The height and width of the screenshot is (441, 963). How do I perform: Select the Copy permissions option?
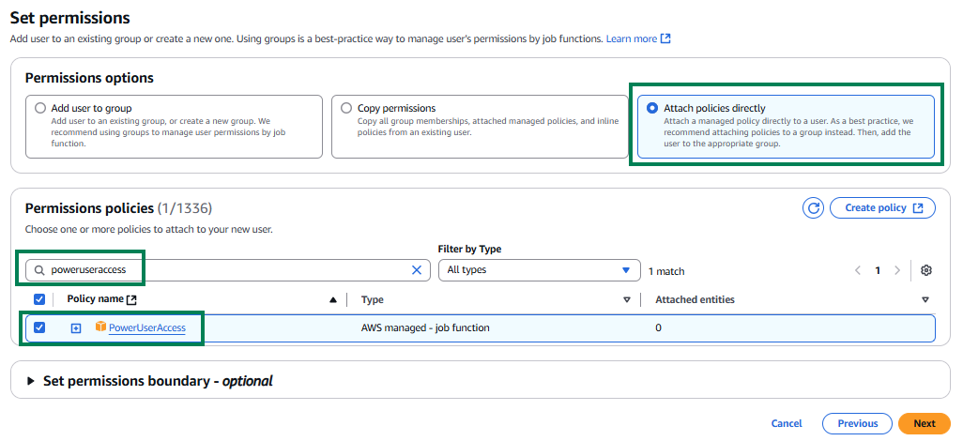346,108
